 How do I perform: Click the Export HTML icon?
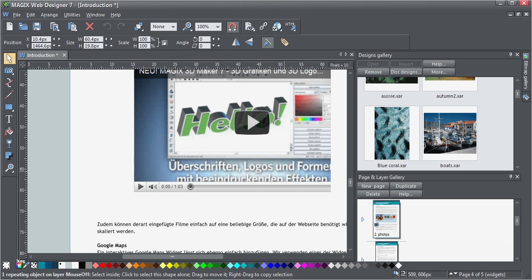coord(291,27)
